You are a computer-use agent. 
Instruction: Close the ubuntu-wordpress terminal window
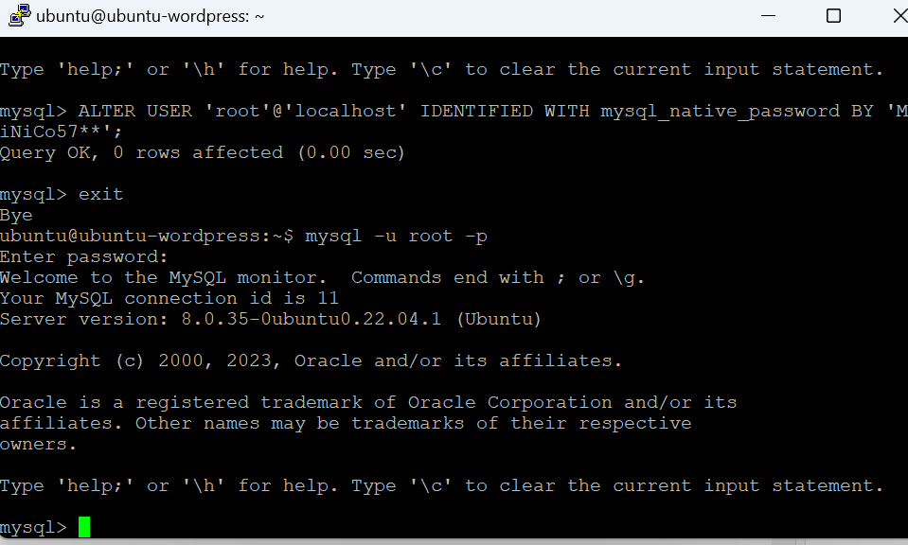coord(899,16)
